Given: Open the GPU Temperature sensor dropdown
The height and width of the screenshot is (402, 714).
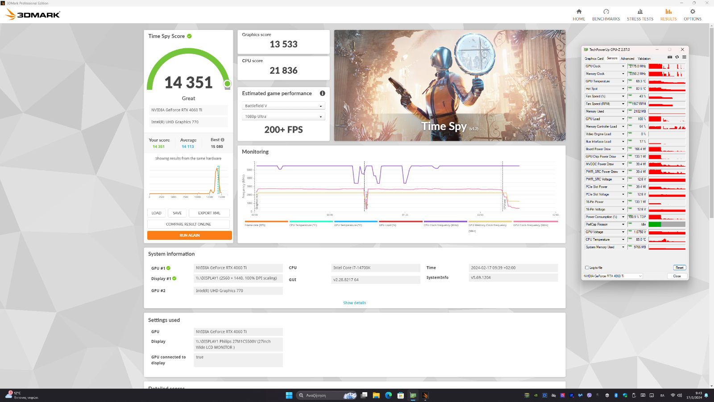Looking at the screenshot, I should point(623,81).
